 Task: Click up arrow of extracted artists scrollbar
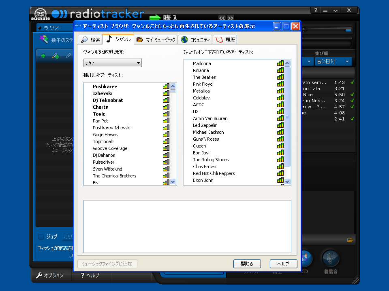pyautogui.click(x=173, y=86)
